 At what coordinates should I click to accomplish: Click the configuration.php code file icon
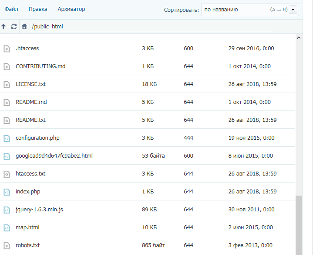pos(7,138)
